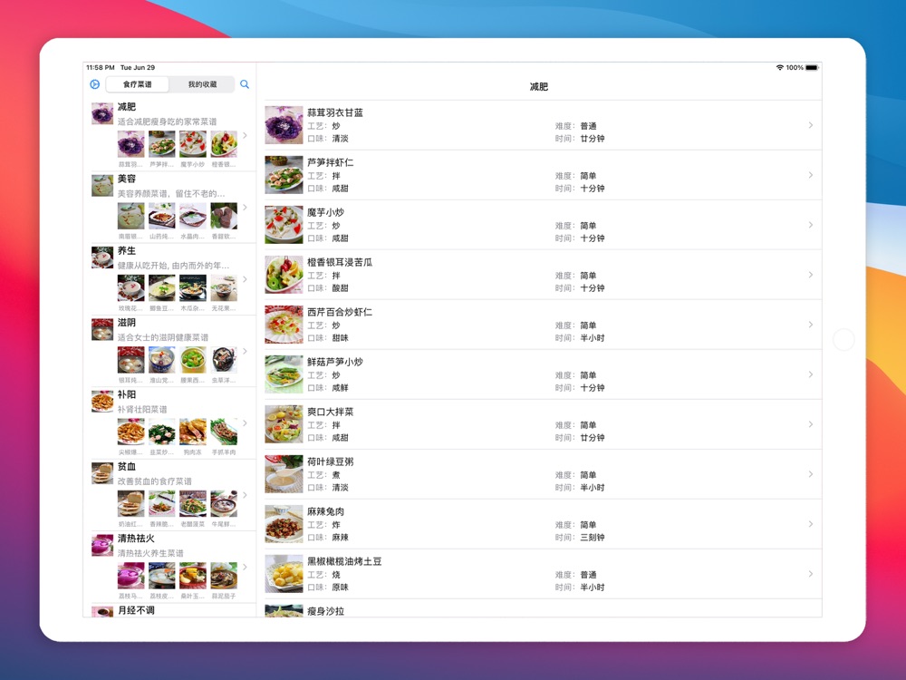
Task: Open the 手抓羊肉 thumbnail under 补阳
Action: tap(224, 432)
